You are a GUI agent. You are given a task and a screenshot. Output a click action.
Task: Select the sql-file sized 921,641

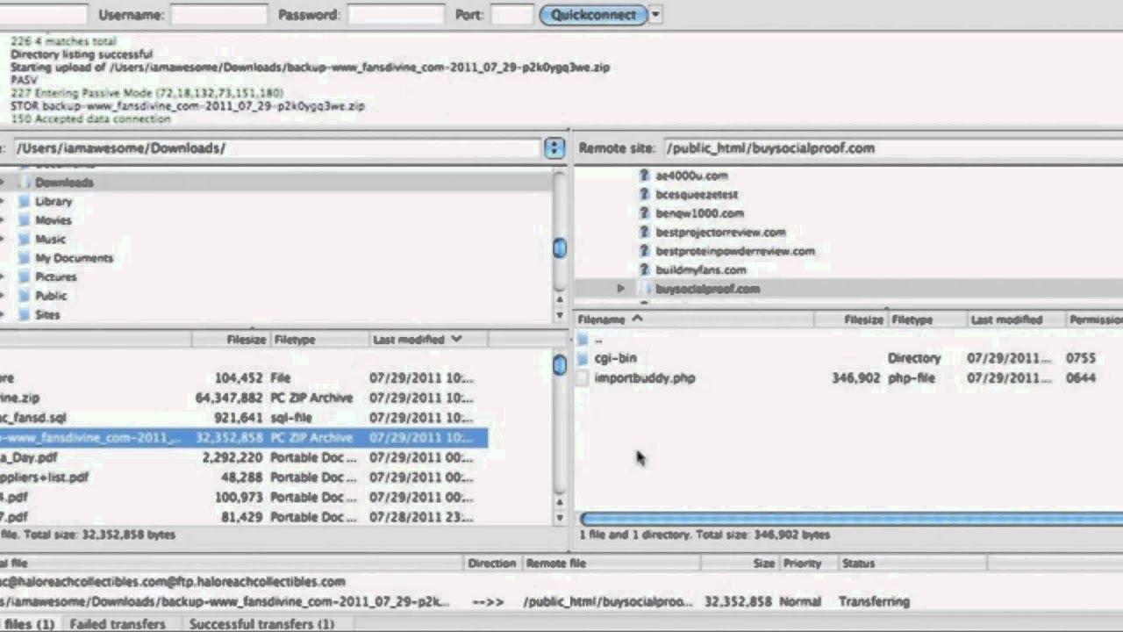243,418
